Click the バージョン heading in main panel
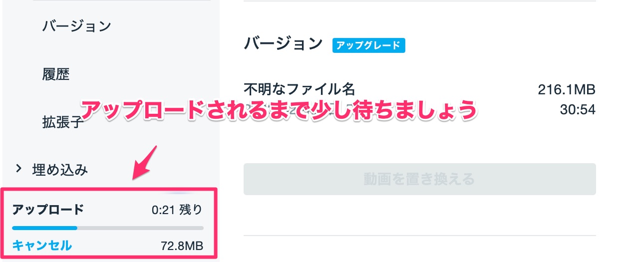This screenshot has width=620, height=262. click(x=283, y=44)
